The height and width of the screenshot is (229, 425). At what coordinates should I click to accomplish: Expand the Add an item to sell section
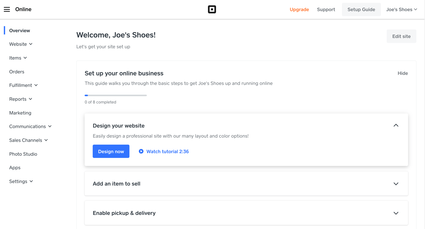[x=396, y=184]
